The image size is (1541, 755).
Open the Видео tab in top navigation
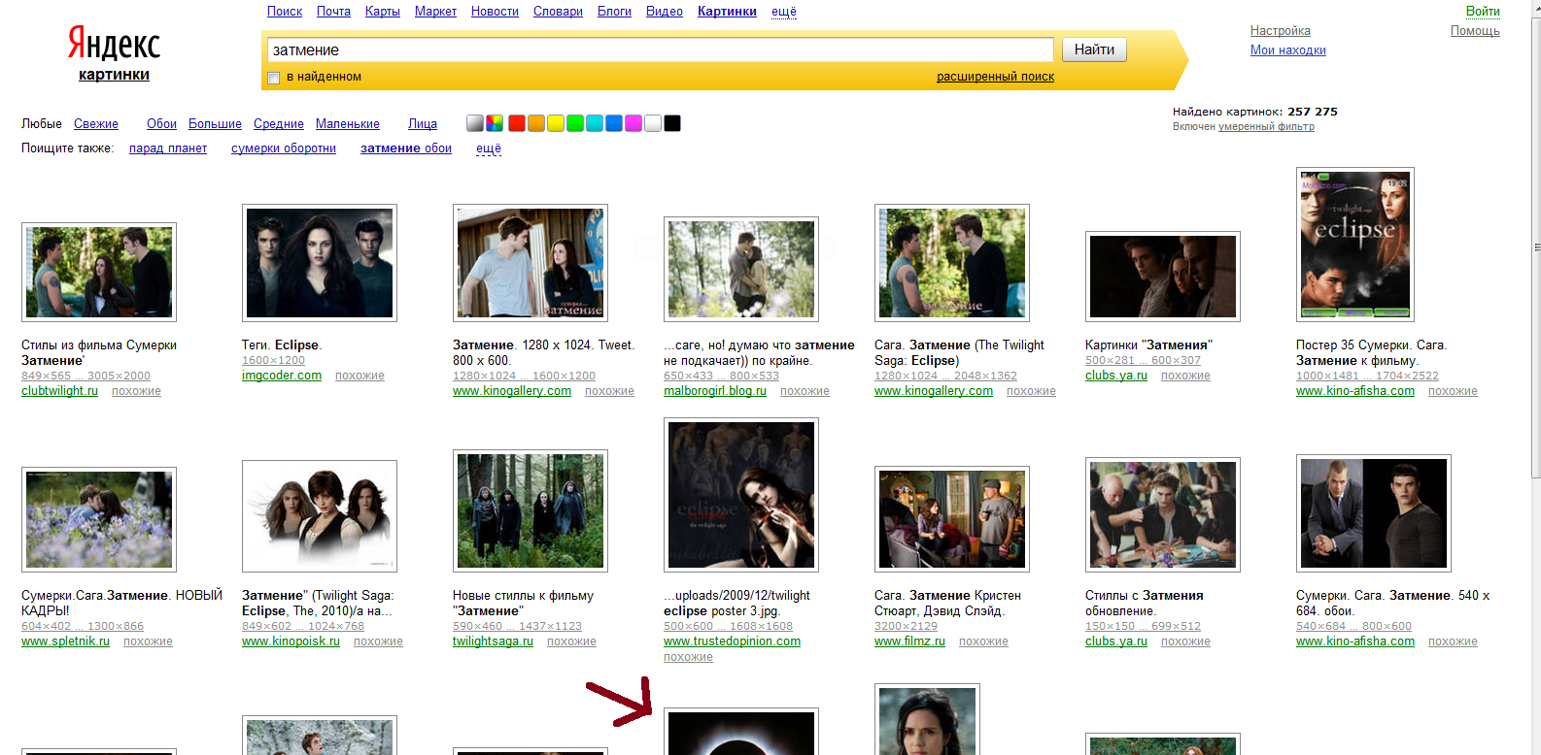pyautogui.click(x=664, y=12)
